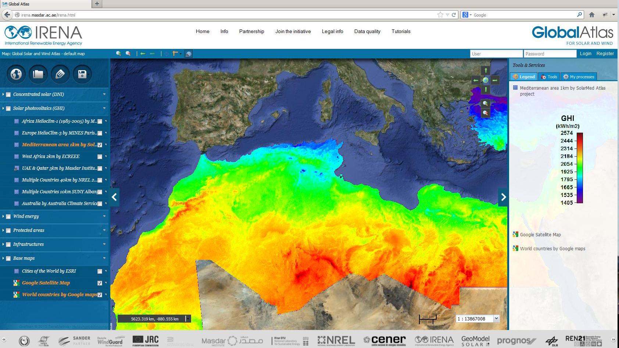
Task: Click the feature info icon in toolbar
Action: point(188,54)
